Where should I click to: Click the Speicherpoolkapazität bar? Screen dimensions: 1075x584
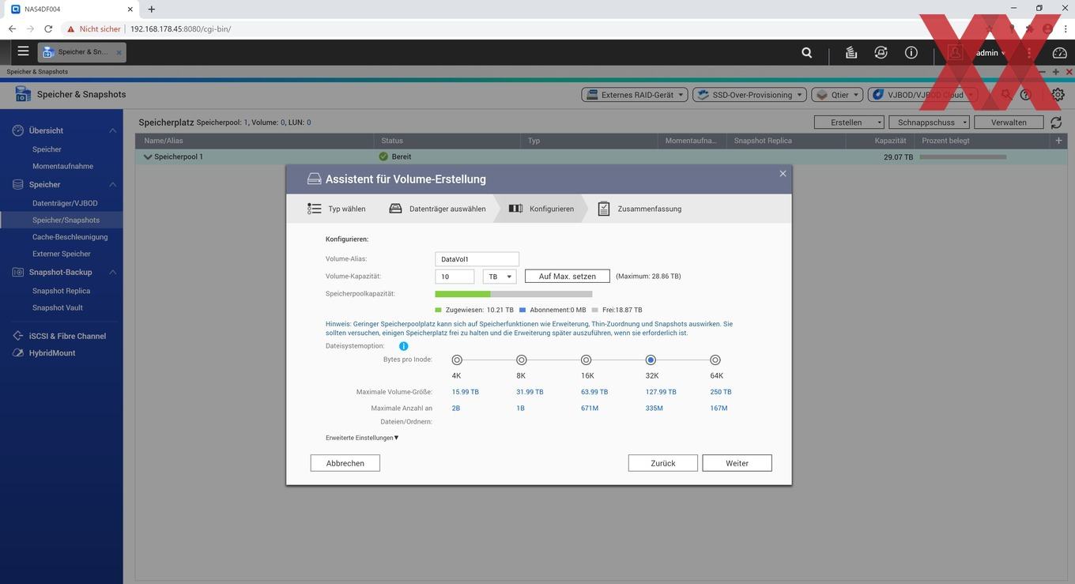click(x=514, y=294)
